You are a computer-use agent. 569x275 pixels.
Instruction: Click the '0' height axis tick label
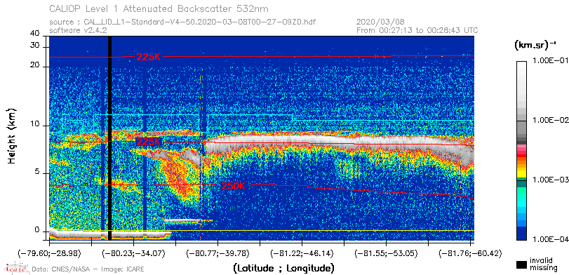pos(37,230)
